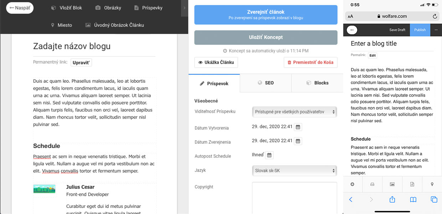Tap Safari share icon

[392, 199]
